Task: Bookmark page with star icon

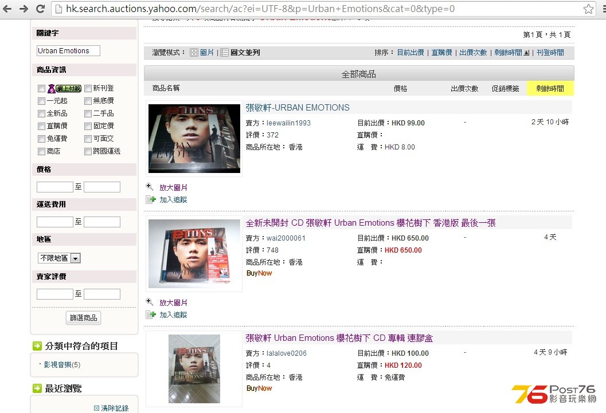Action: 589,9
